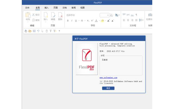This screenshot has height=109, width=174.
Task: Open the quick access toolbar customize arrow
Action: [59, 31]
